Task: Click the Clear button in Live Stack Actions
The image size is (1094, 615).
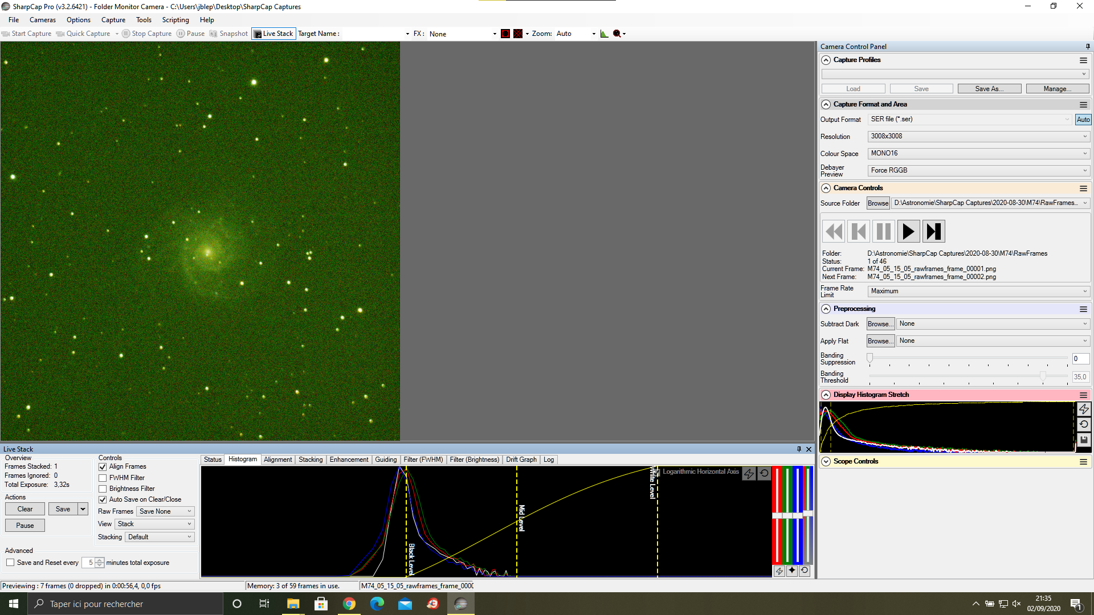Action: click(x=25, y=509)
